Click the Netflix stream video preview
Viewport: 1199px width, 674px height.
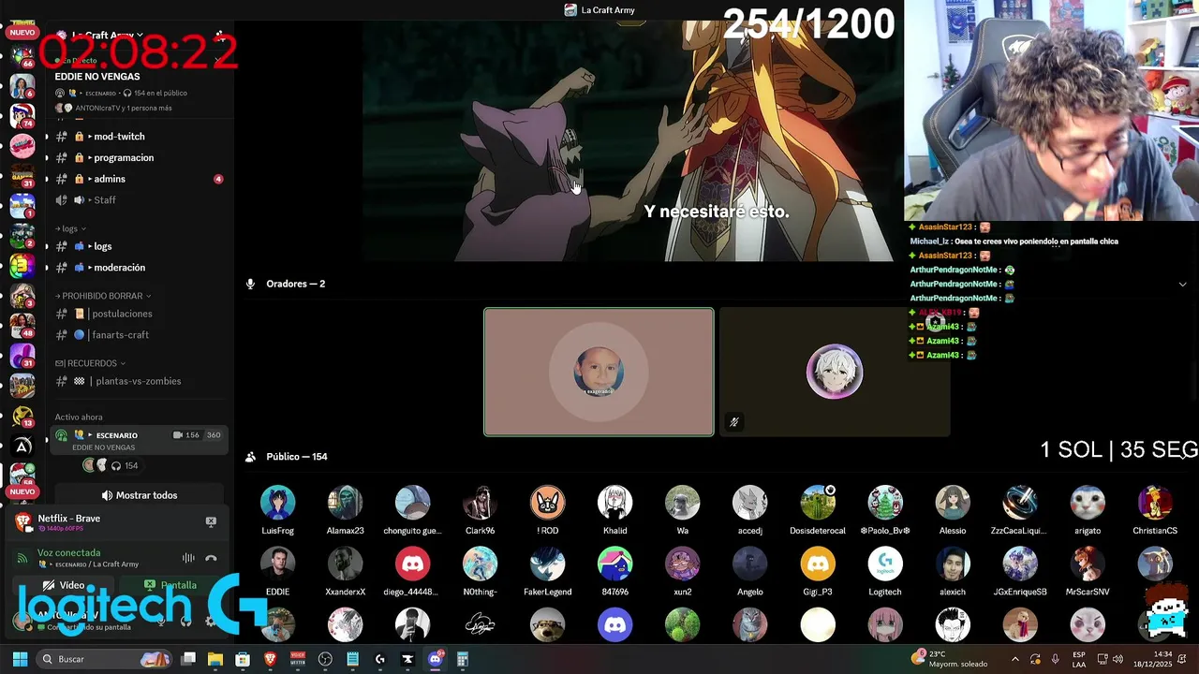point(628,140)
